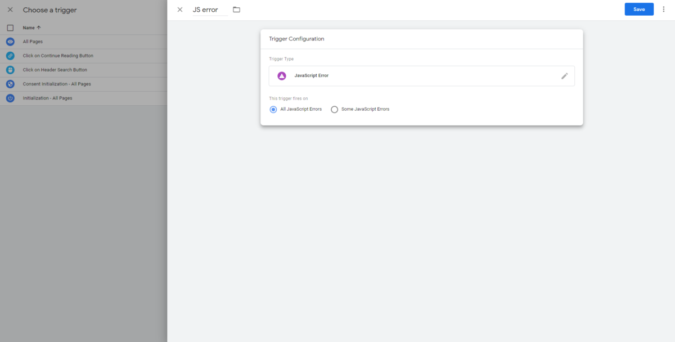
Task: Select the Initialization - All Pages trigger
Action: pyautogui.click(x=48, y=98)
